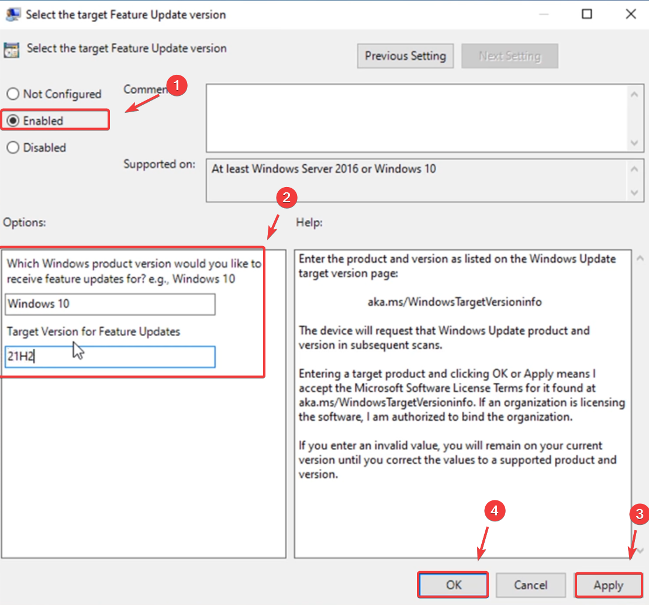Maximize the dialog window
Screen dimensions: 649x605
(x=587, y=14)
